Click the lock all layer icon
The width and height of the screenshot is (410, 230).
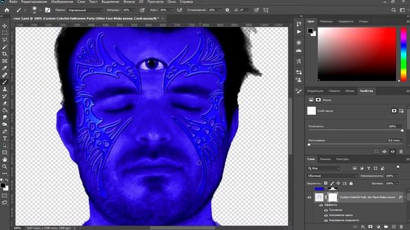click(351, 183)
